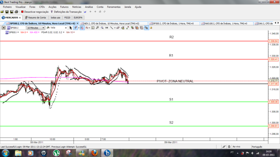Open the Forex menu

pyautogui.click(x=32, y=7)
